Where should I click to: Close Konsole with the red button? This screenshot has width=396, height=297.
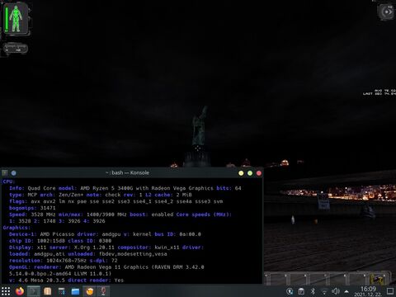pos(259,173)
